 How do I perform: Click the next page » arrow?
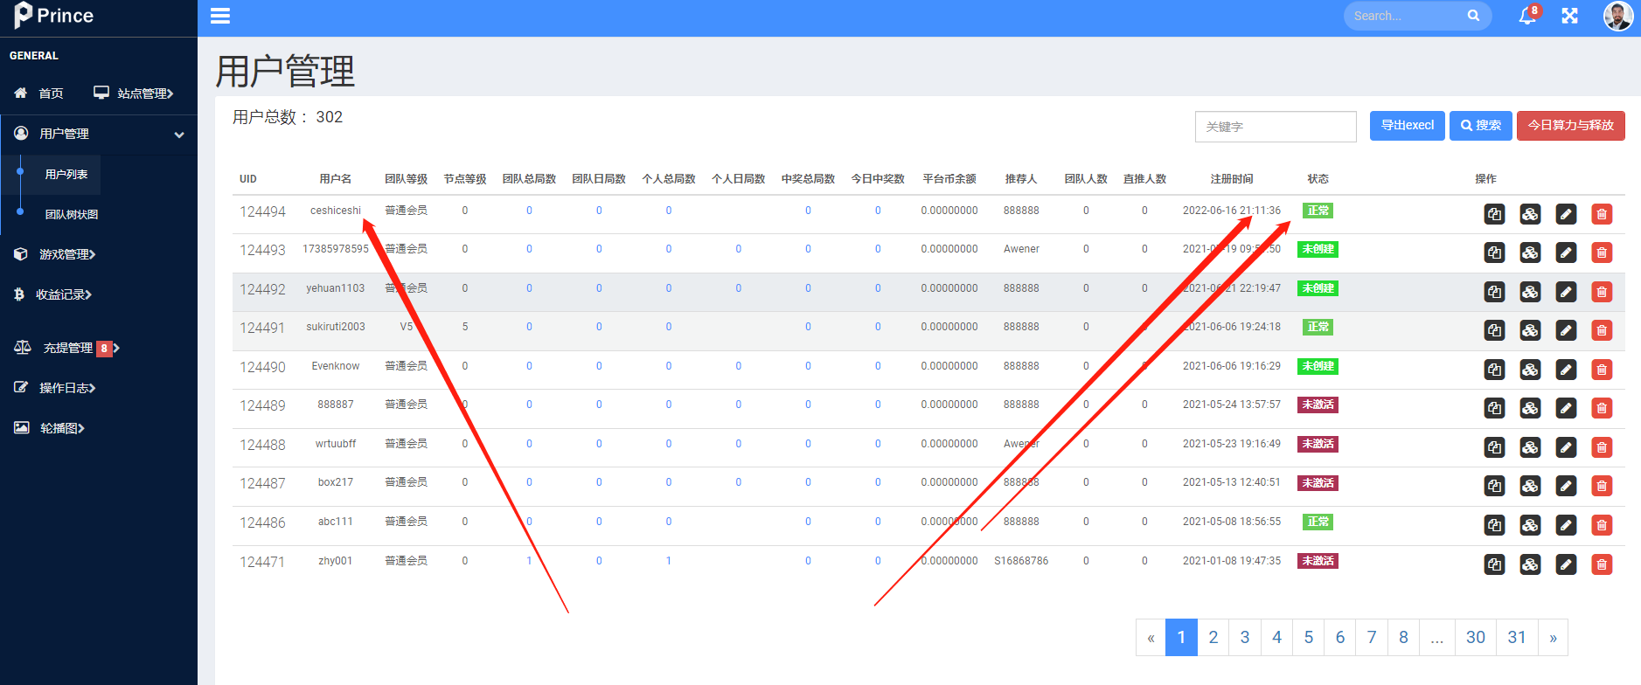coord(1553,637)
